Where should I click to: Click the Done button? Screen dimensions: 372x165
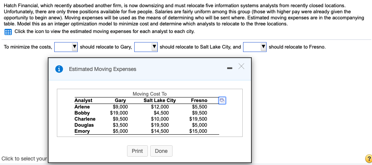[161, 151]
